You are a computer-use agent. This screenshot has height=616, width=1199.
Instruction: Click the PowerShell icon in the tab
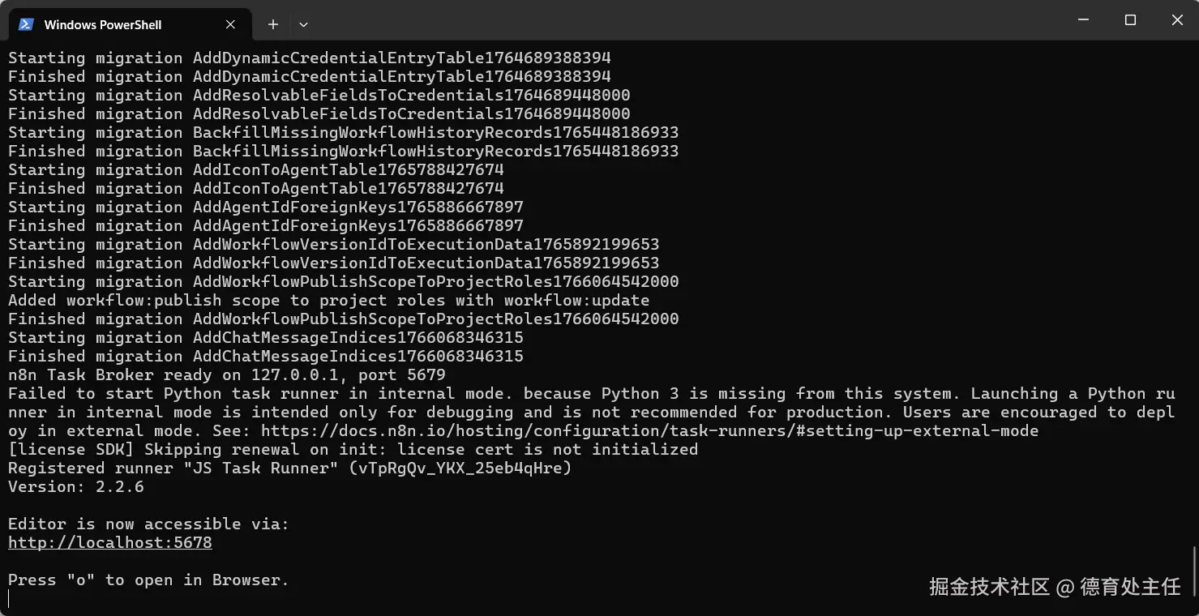click(26, 24)
